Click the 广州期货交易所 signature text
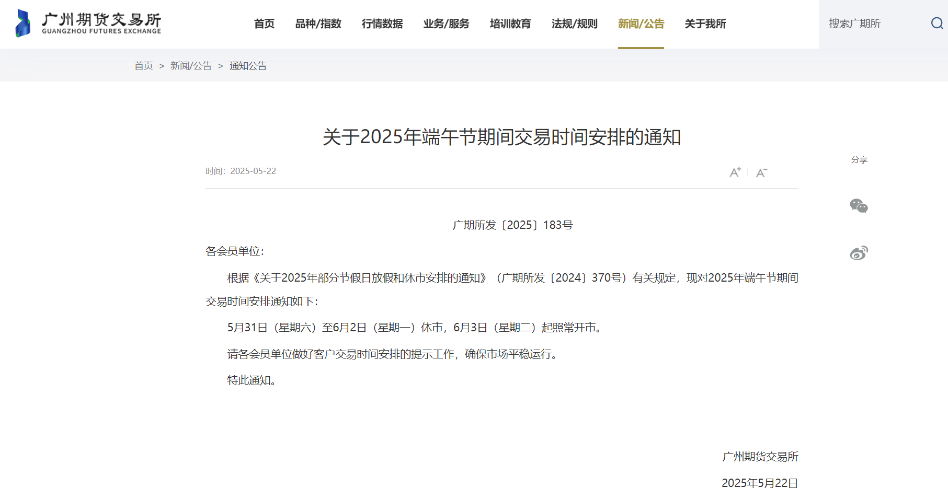Viewport: 948px width, 499px height. (760, 457)
